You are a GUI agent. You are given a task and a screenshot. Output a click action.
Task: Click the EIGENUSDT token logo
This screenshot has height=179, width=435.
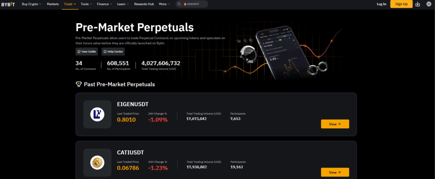tap(97, 115)
